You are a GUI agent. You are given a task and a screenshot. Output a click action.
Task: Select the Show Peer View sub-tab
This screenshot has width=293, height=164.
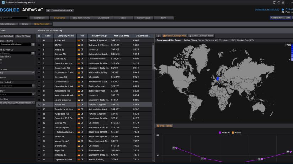pos(42,24)
